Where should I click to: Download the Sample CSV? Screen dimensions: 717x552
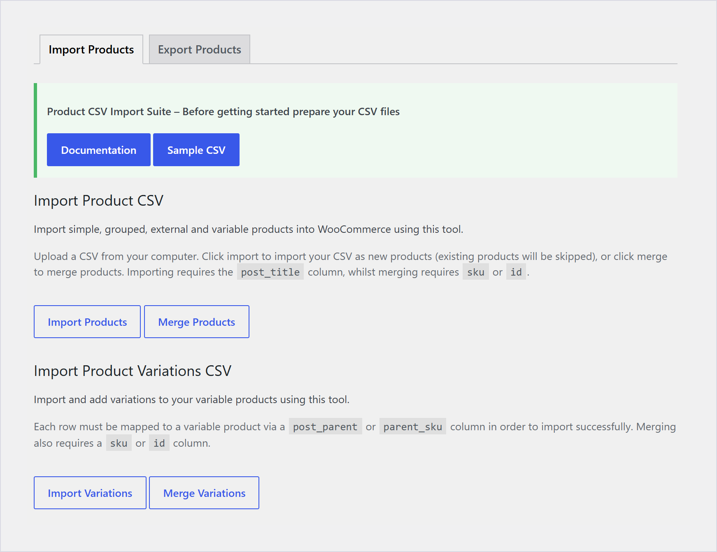[196, 150]
